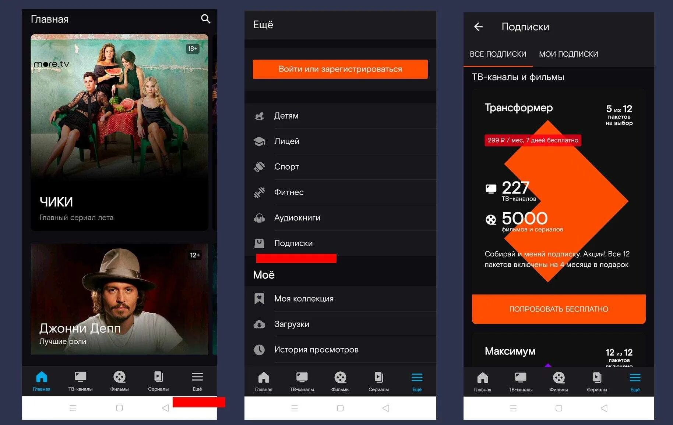Open Детям menu entry

click(340, 116)
